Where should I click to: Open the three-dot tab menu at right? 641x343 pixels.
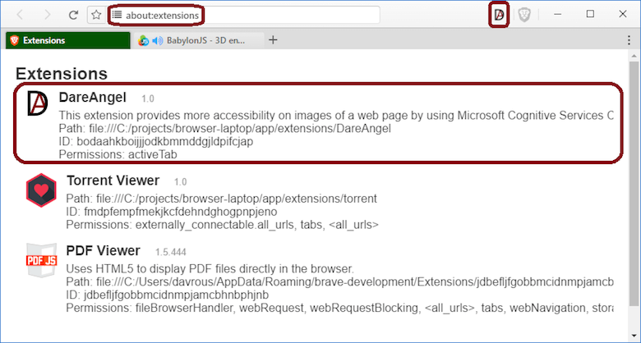click(628, 40)
